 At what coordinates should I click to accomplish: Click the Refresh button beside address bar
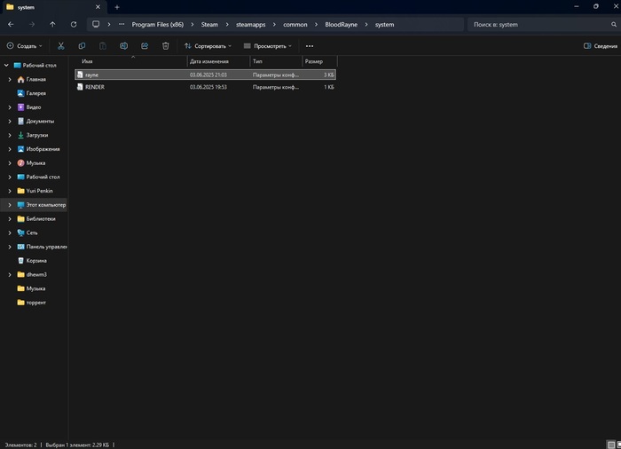(74, 25)
